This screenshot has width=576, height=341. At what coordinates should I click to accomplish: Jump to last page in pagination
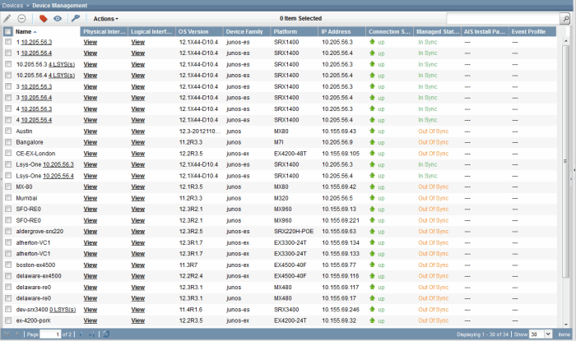pyautogui.click(x=91, y=334)
